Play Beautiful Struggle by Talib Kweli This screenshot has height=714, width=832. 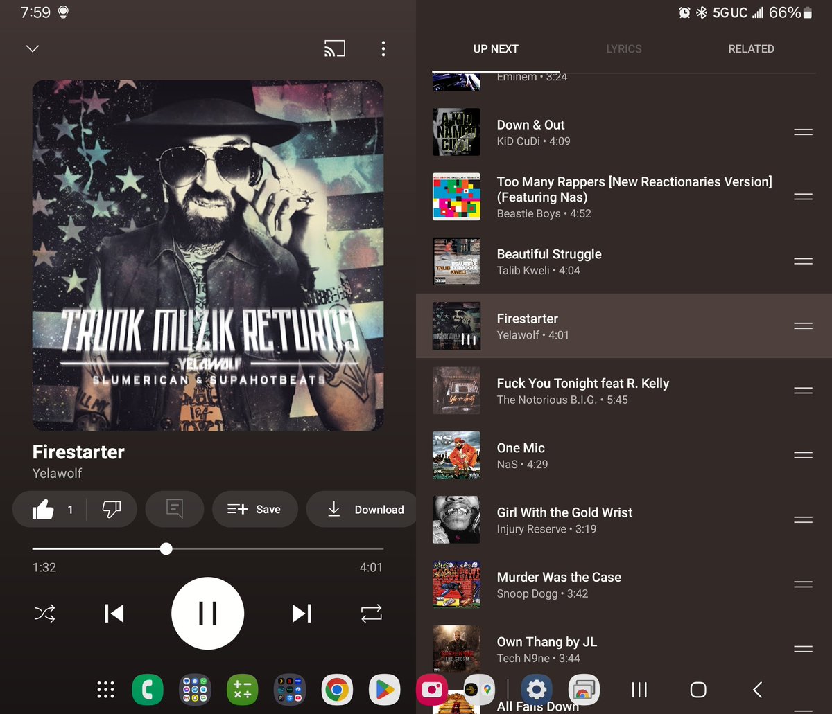(624, 261)
